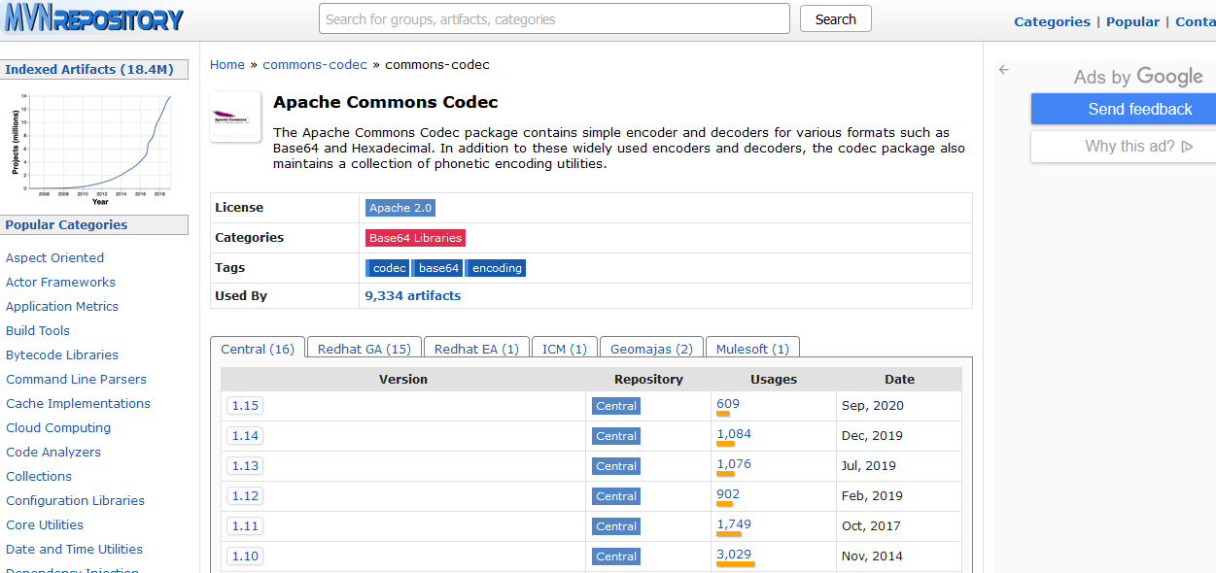This screenshot has height=573, width=1216.
Task: Open version 1.11
Action: click(245, 526)
